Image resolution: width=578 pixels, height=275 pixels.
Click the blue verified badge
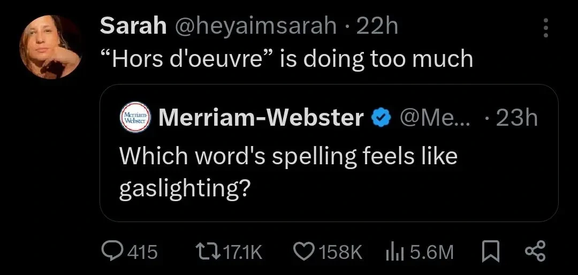pyautogui.click(x=380, y=117)
